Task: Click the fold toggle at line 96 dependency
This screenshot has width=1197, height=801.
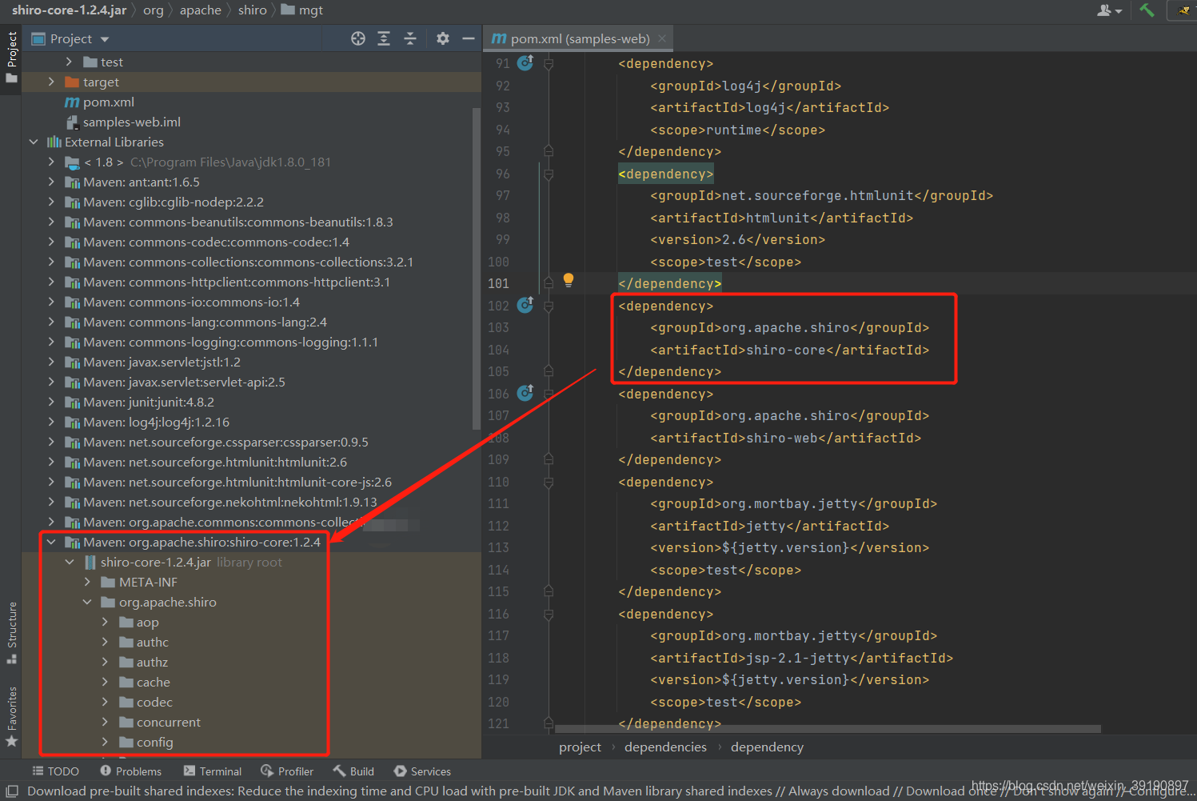Action: [x=549, y=174]
